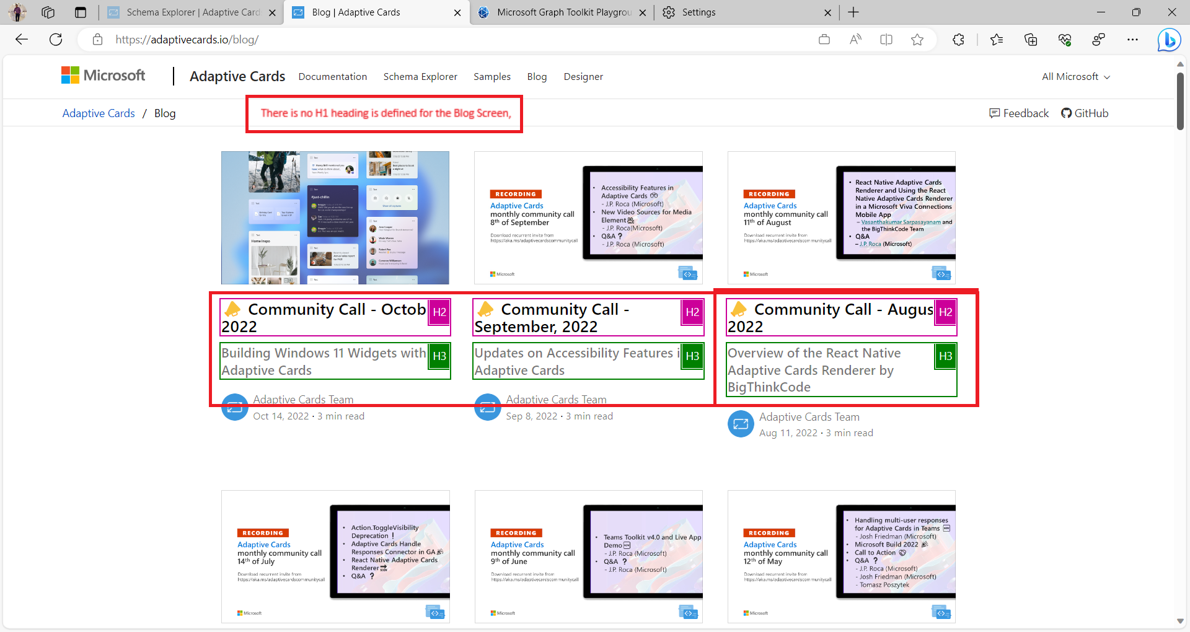
Task: Start Read aloud for this page
Action: click(x=855, y=39)
